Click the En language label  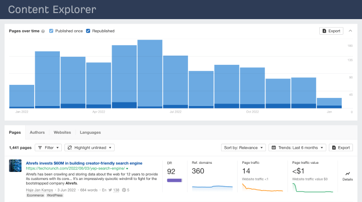click(x=104, y=190)
